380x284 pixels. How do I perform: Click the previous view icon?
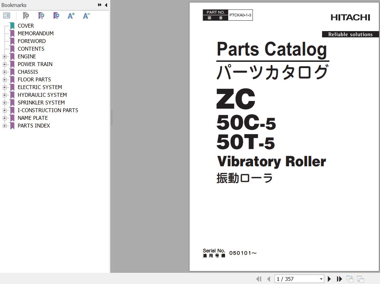(x=350, y=279)
